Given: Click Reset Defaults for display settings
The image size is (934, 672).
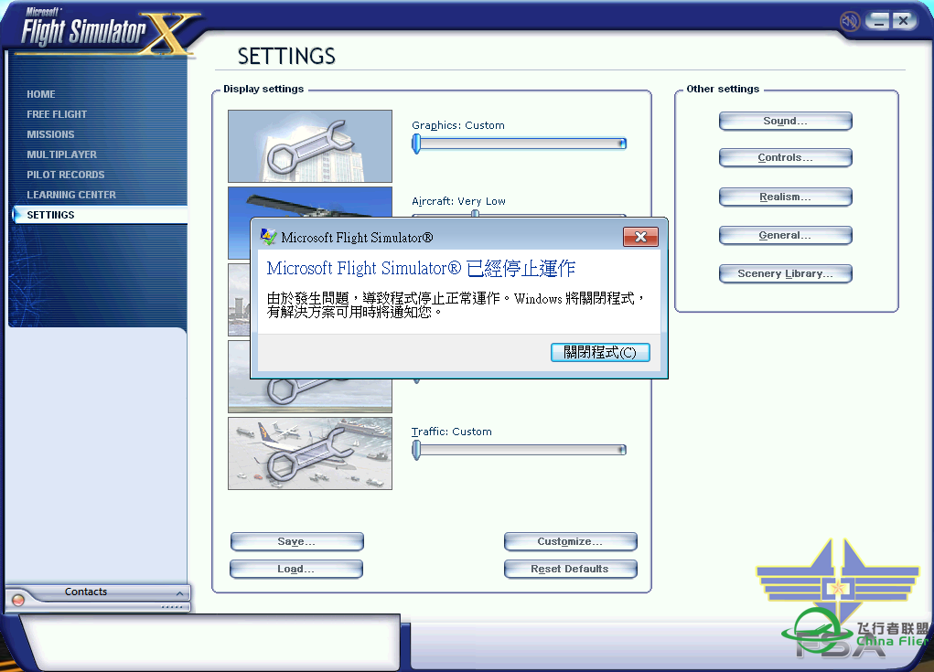Looking at the screenshot, I should click(x=570, y=569).
